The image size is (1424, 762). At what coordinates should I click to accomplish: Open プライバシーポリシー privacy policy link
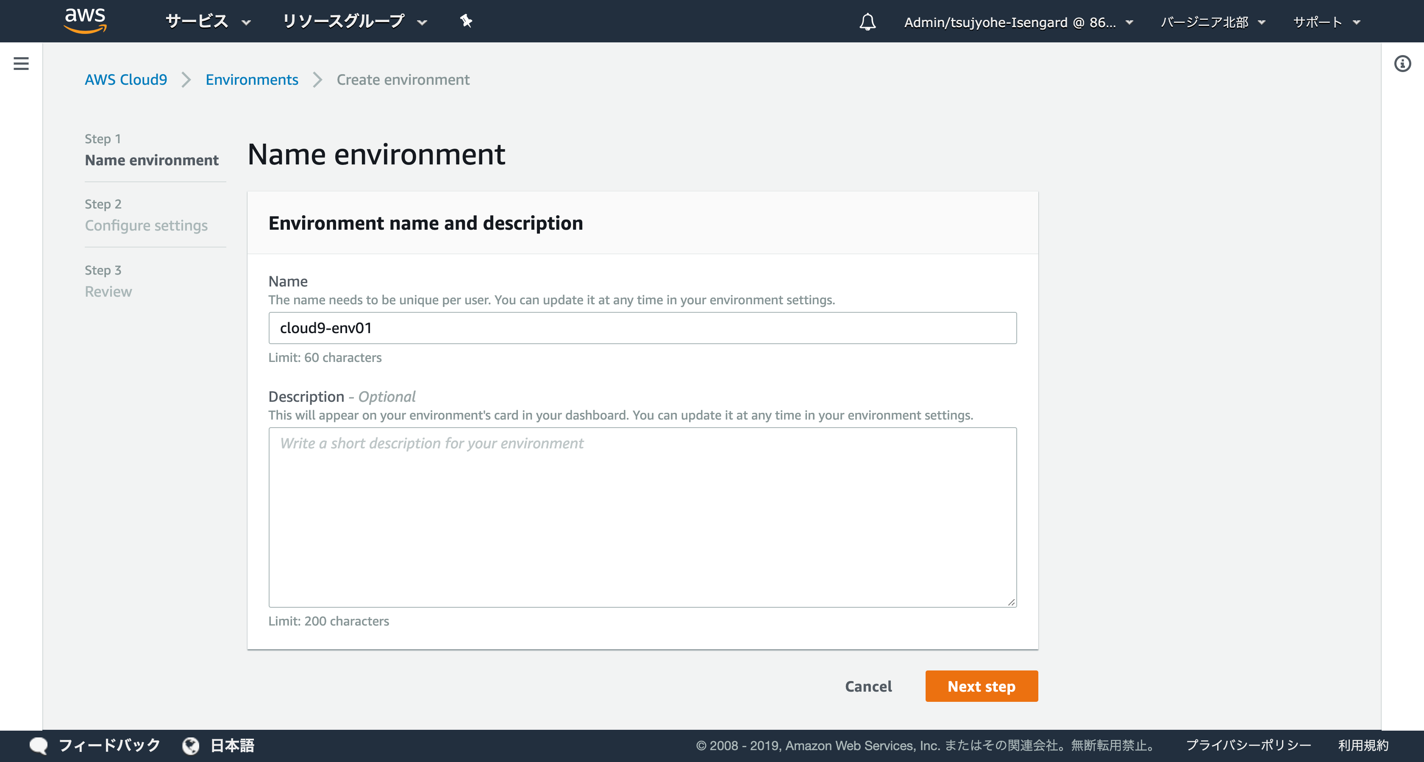(1248, 745)
